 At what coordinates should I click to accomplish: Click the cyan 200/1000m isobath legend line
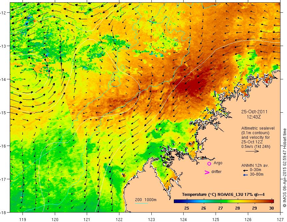pyautogui.click(x=142, y=203)
